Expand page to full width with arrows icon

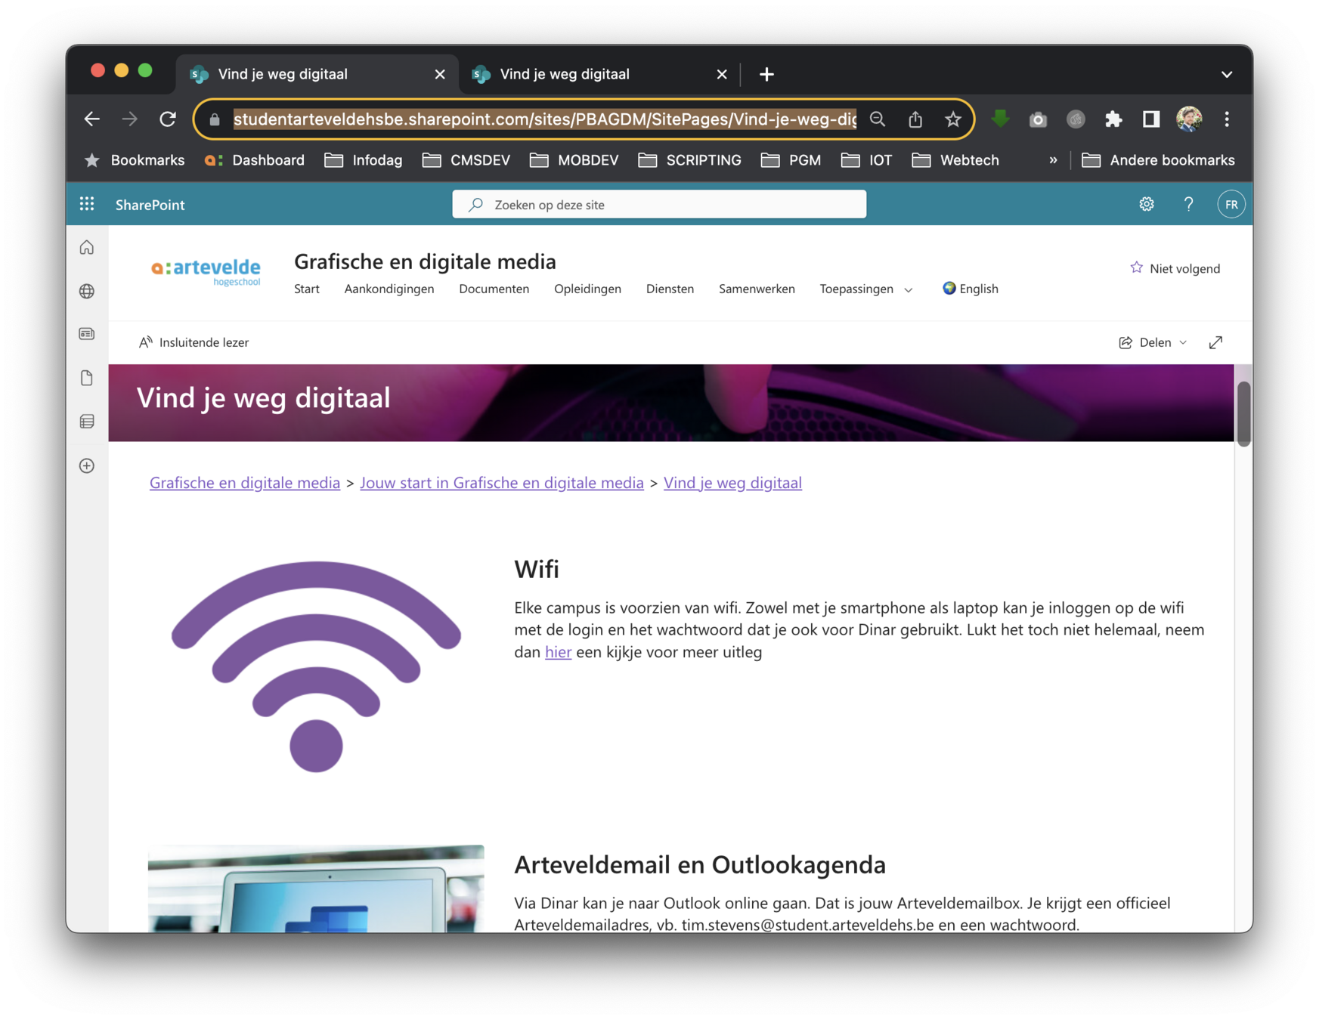tap(1215, 342)
